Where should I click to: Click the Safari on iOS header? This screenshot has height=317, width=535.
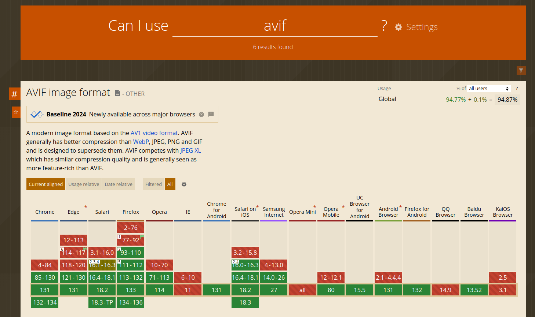click(x=245, y=212)
